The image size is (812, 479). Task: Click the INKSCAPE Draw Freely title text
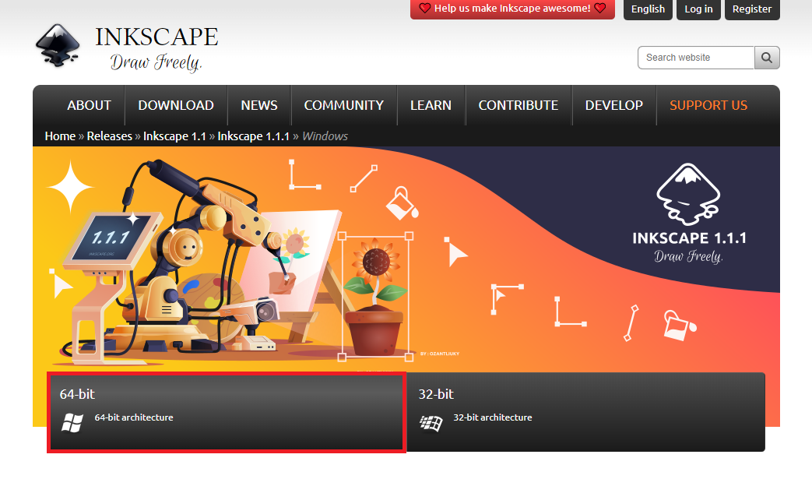pyautogui.click(x=156, y=48)
